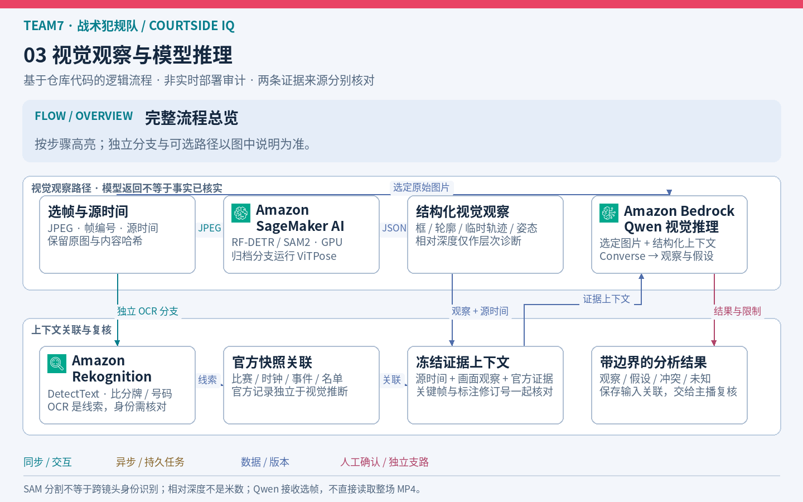Screen dimensions: 803x502
Task: Click the Amazon Bedrock Qwen 视觉推理 title
Action: point(679,219)
